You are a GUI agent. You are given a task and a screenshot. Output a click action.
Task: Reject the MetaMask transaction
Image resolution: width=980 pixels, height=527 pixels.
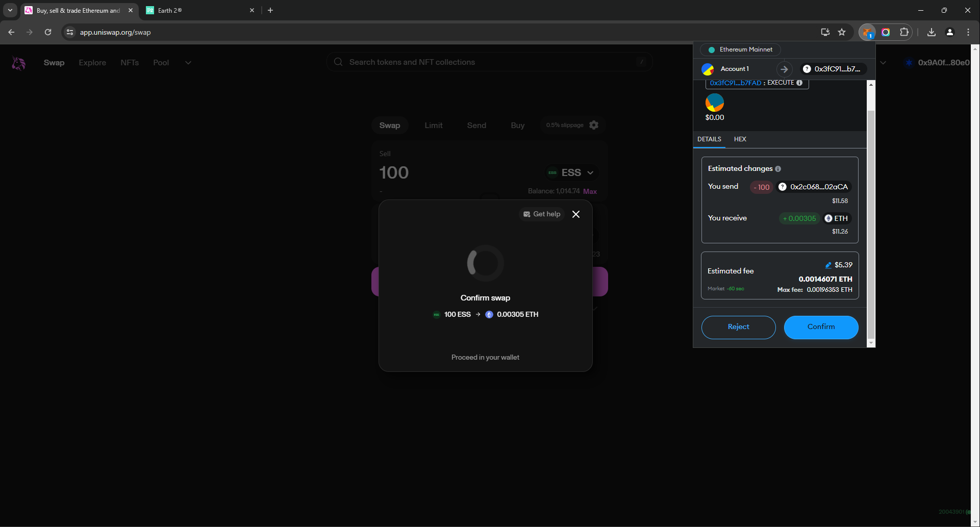click(738, 327)
